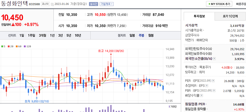Viewport: 246px width, 112px height.
Task: Click the 거래대금 value 910 백만
Action: (162, 26)
